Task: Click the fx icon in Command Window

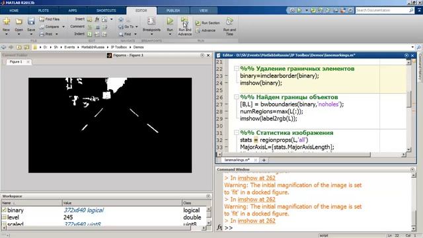Action: pos(219,227)
